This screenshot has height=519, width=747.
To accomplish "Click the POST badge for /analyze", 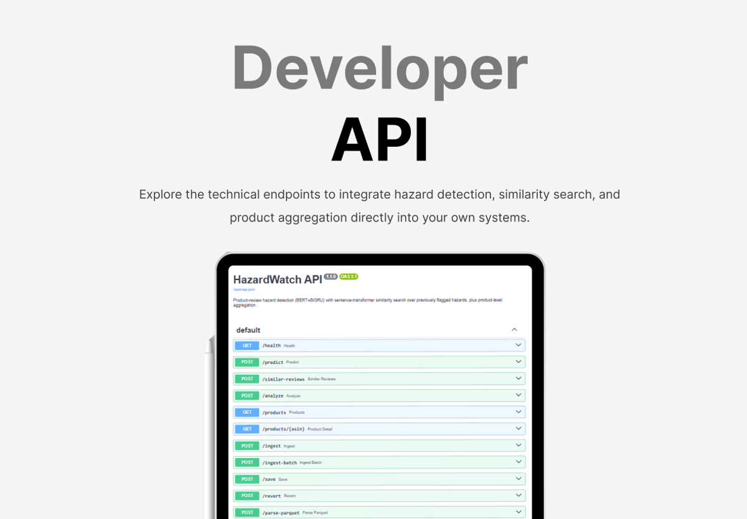I will coord(247,396).
